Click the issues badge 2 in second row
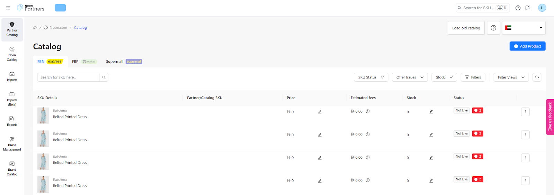Screen dimensions: 554x195 pyautogui.click(x=477, y=133)
